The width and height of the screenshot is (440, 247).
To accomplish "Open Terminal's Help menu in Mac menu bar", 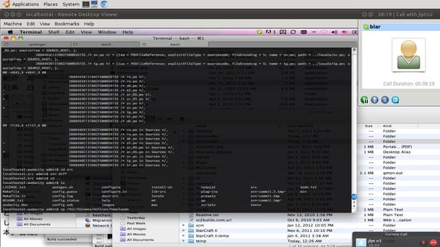I will point(128,32).
